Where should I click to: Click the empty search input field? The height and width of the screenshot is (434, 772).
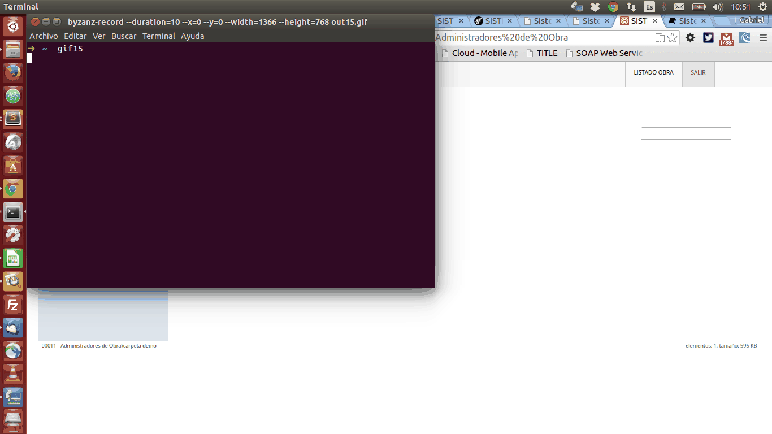pos(686,133)
